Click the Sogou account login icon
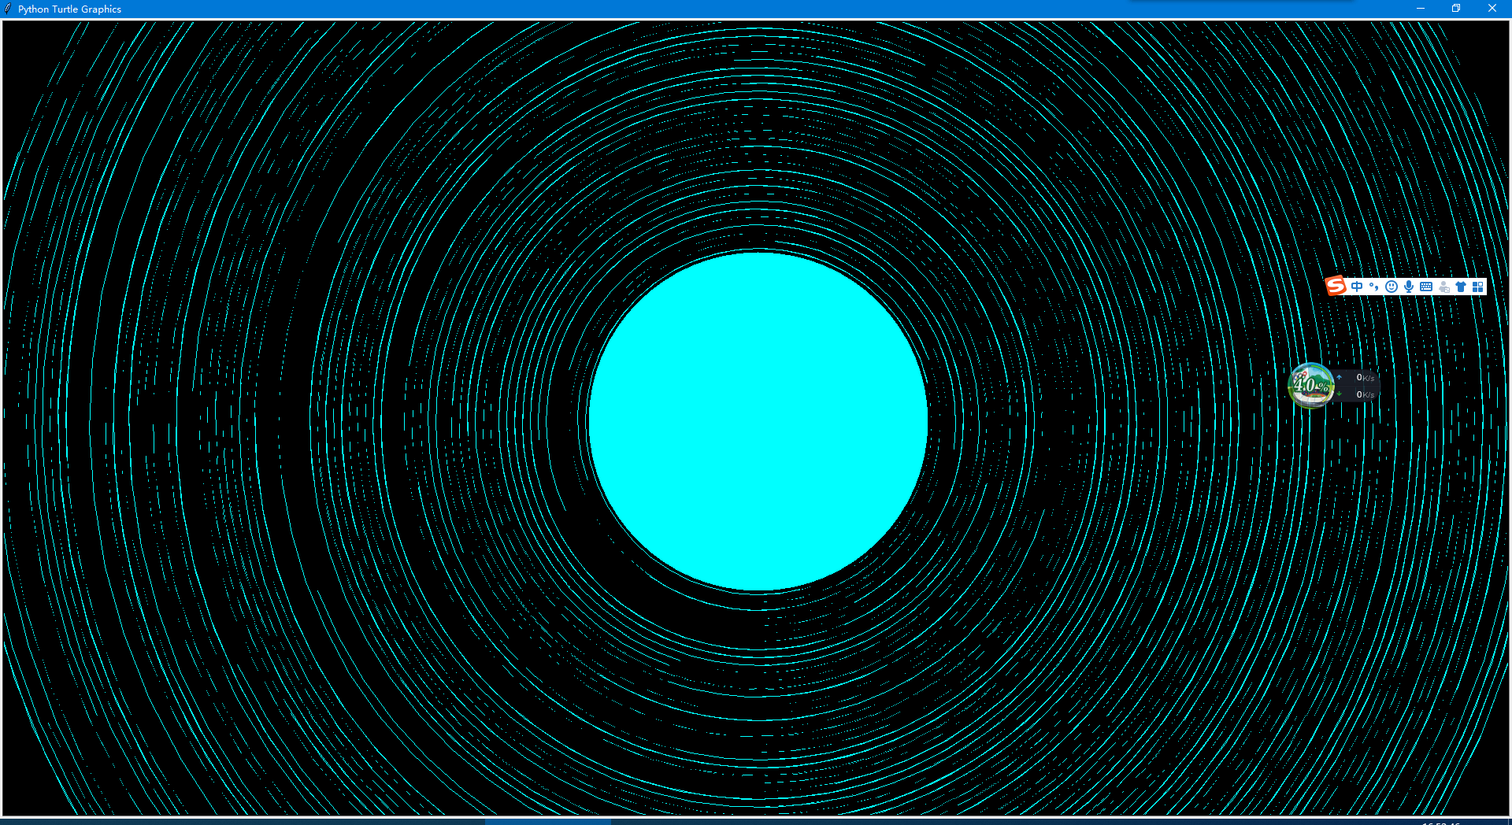 click(x=1443, y=287)
